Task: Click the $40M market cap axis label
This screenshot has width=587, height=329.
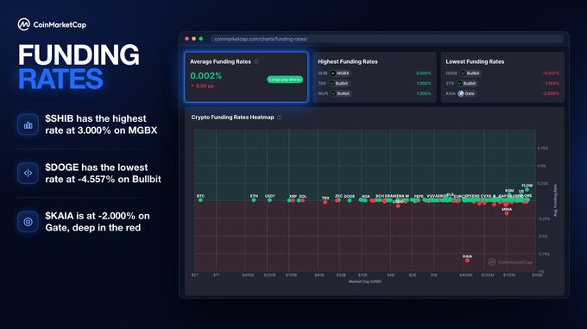Action: (x=537, y=275)
